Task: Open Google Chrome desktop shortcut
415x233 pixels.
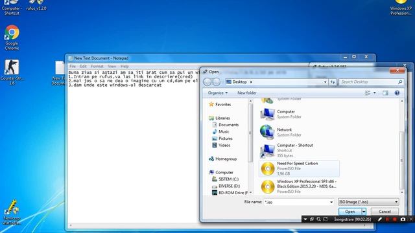Action: point(12,38)
